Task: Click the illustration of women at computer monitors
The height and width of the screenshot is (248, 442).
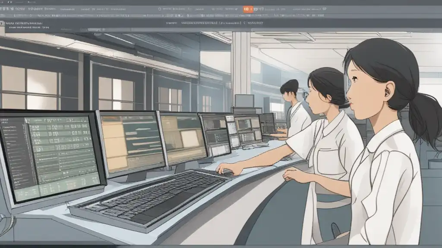Action: [x=221, y=138]
